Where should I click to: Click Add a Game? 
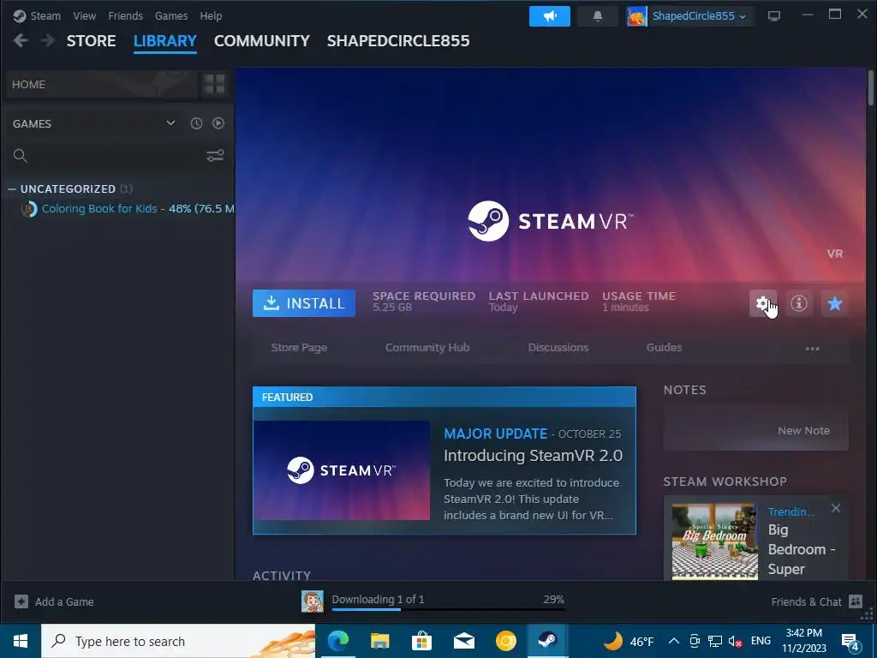(x=54, y=601)
